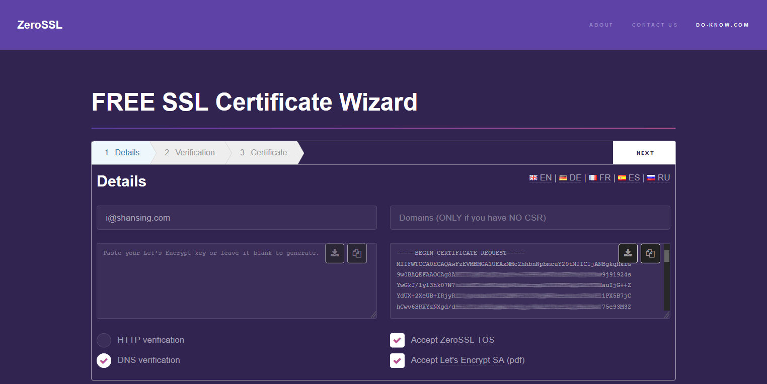Viewport: 767px width, 384px height.
Task: Toggle Accept ZeroSSL TOS checkbox
Action: [x=397, y=340]
